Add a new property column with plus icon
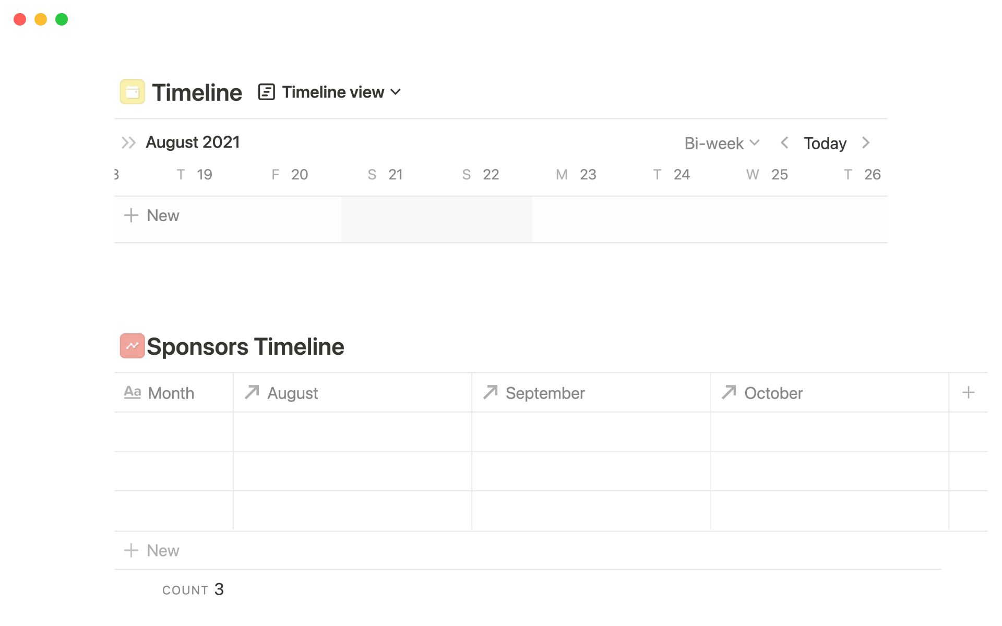The height and width of the screenshot is (626, 1002). coord(968,393)
